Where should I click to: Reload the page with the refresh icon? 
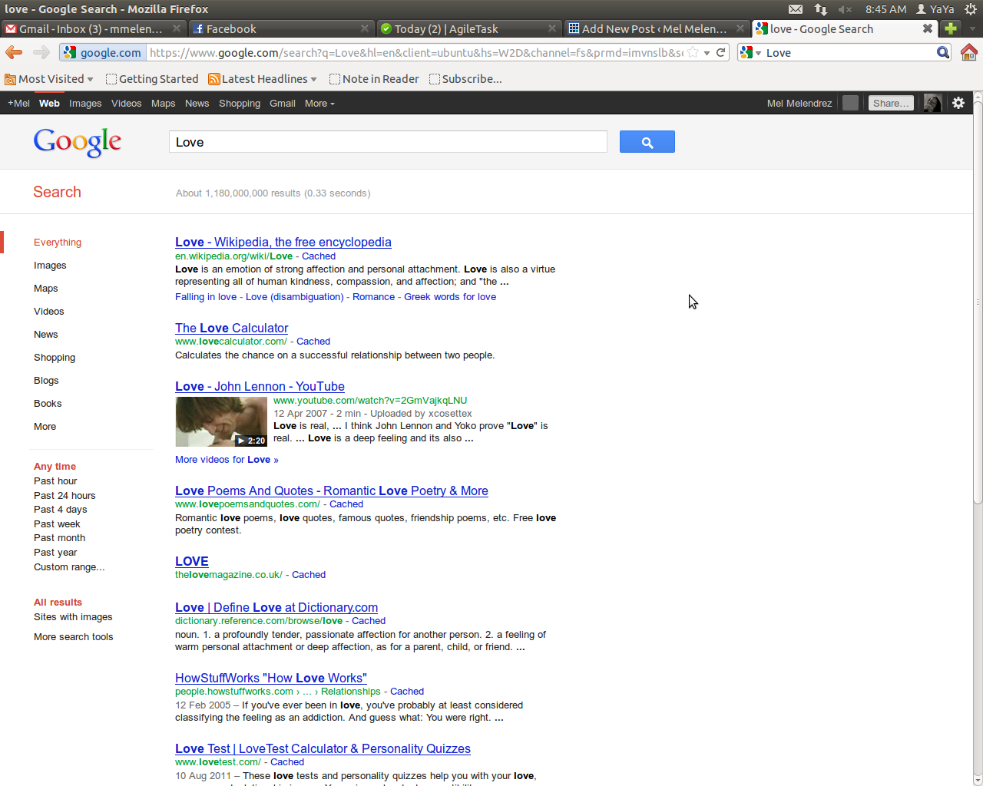tap(720, 52)
